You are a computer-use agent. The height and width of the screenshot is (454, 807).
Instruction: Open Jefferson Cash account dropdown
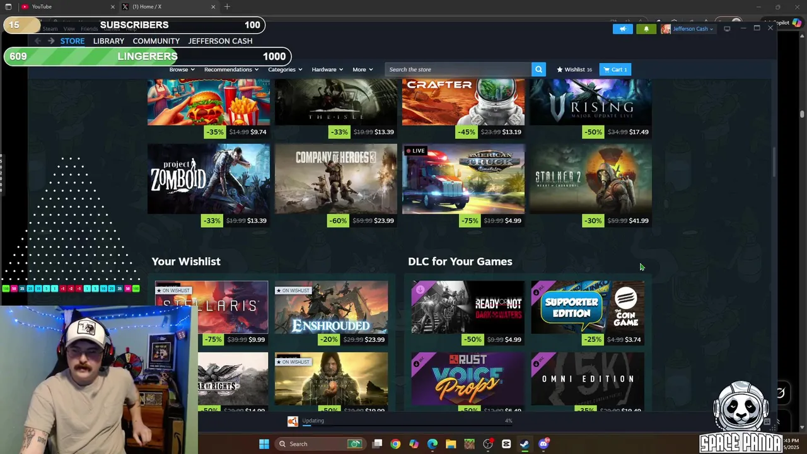(693, 29)
